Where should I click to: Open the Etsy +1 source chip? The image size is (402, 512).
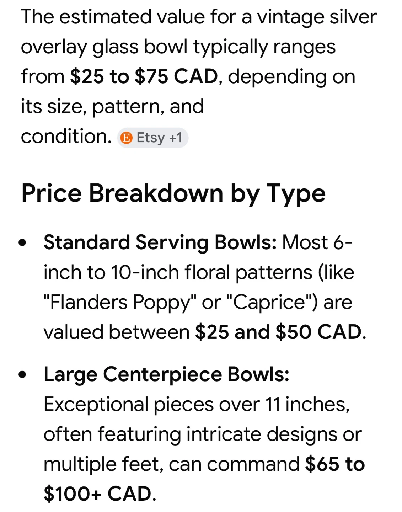(152, 138)
